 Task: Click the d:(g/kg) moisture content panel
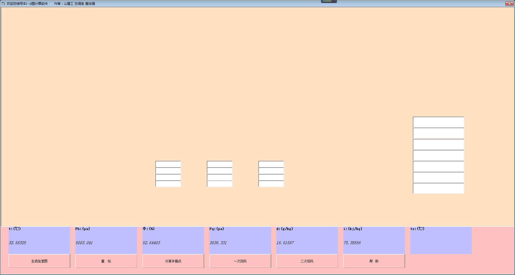coord(307,240)
